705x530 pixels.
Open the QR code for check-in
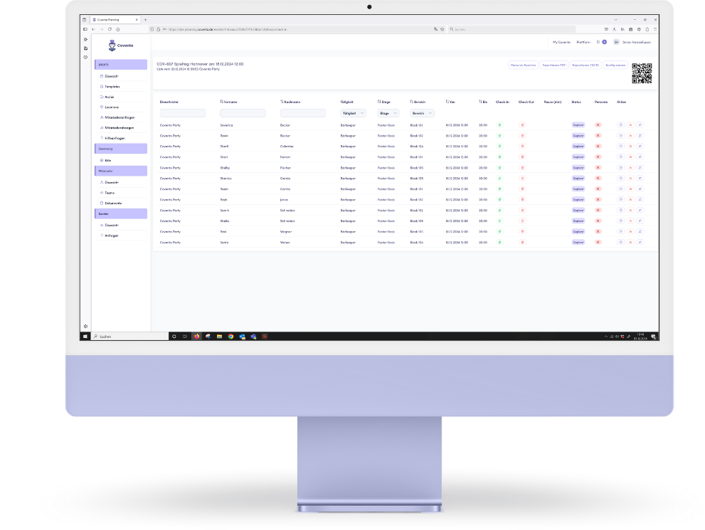pyautogui.click(x=642, y=73)
